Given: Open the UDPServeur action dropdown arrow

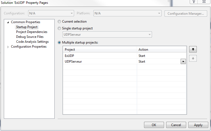Looking at the screenshot, I should (x=183, y=62).
